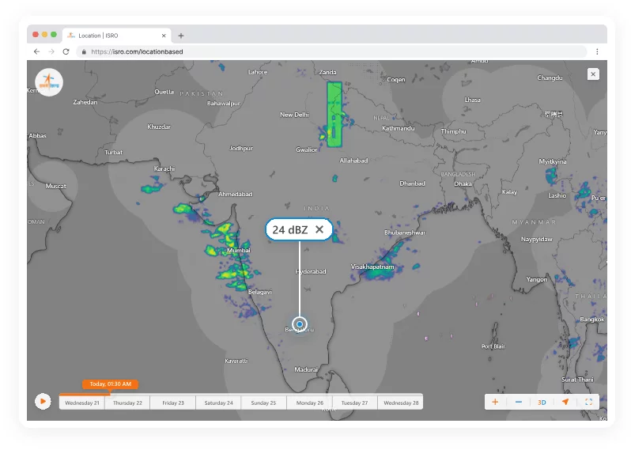631x450 pixels.
Task: Zoom in with the plus button
Action: 495,402
